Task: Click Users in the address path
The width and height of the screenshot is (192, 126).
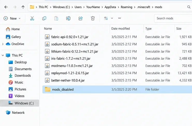Action: [78, 7]
